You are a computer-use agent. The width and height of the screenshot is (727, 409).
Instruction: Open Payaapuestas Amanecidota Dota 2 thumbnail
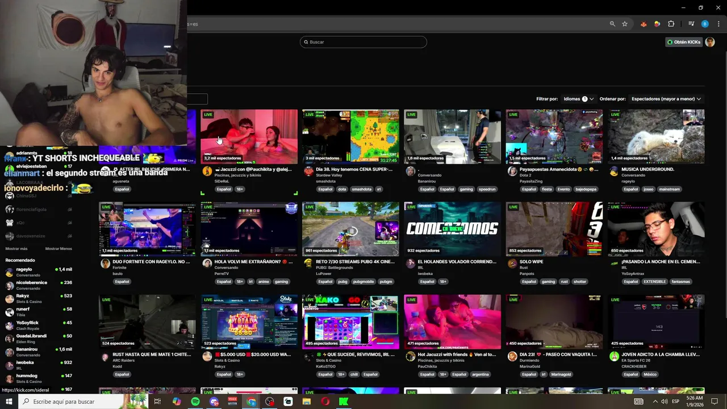click(554, 136)
